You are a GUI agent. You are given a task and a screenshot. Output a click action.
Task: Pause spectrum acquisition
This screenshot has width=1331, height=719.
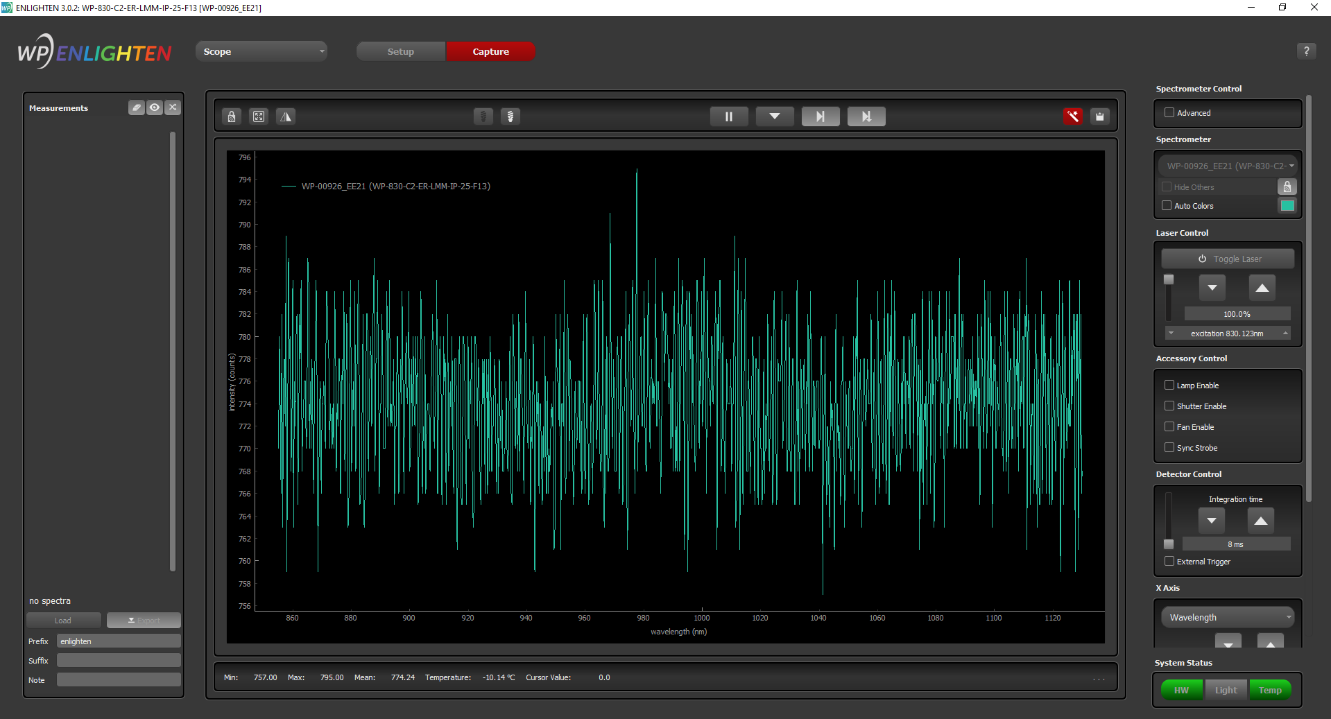[x=728, y=116]
